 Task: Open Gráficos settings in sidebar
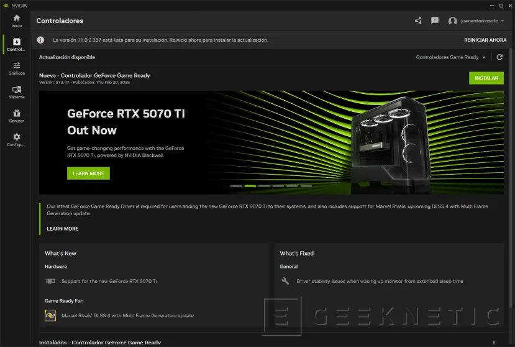point(16,68)
